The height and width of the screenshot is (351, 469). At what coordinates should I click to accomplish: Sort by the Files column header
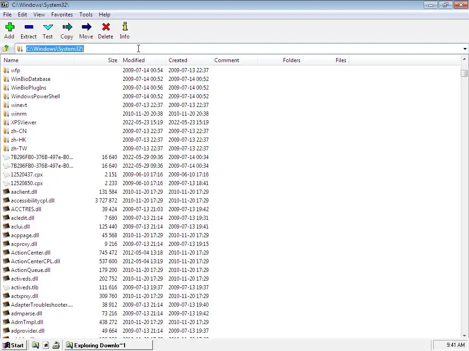pyautogui.click(x=326, y=60)
